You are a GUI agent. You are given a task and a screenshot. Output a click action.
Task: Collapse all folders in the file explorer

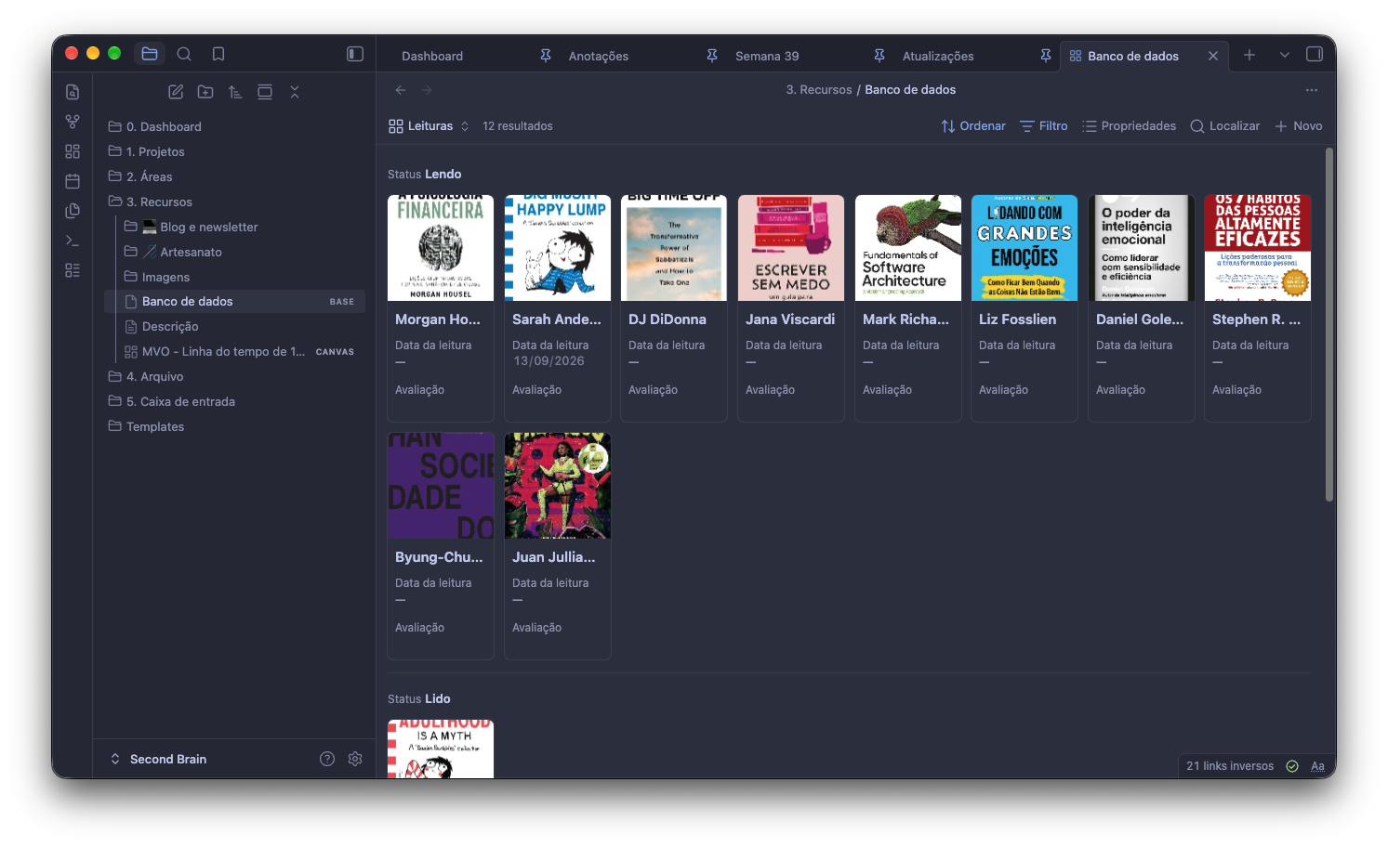295,92
